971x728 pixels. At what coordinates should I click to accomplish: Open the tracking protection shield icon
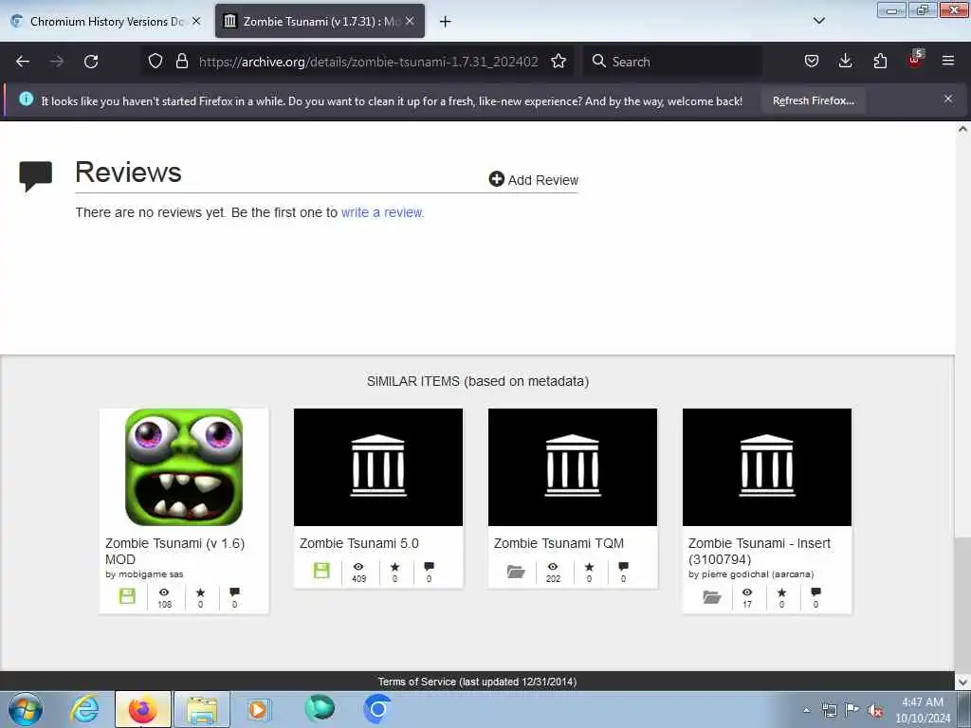(156, 61)
